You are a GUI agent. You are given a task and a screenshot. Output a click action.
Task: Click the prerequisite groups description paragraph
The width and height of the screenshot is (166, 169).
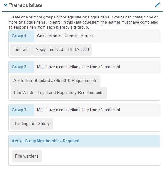coord(83,22)
